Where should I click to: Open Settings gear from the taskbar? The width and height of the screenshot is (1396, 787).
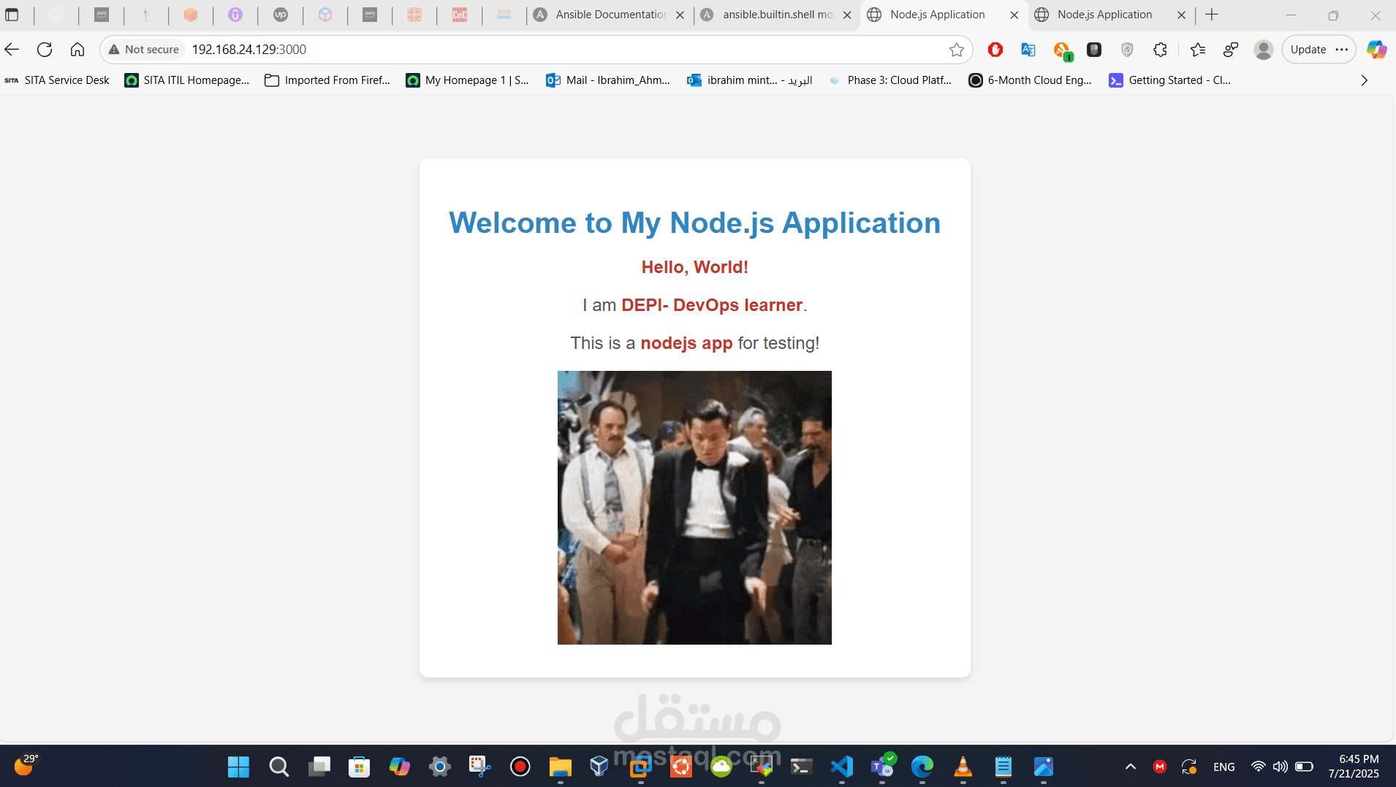point(440,767)
